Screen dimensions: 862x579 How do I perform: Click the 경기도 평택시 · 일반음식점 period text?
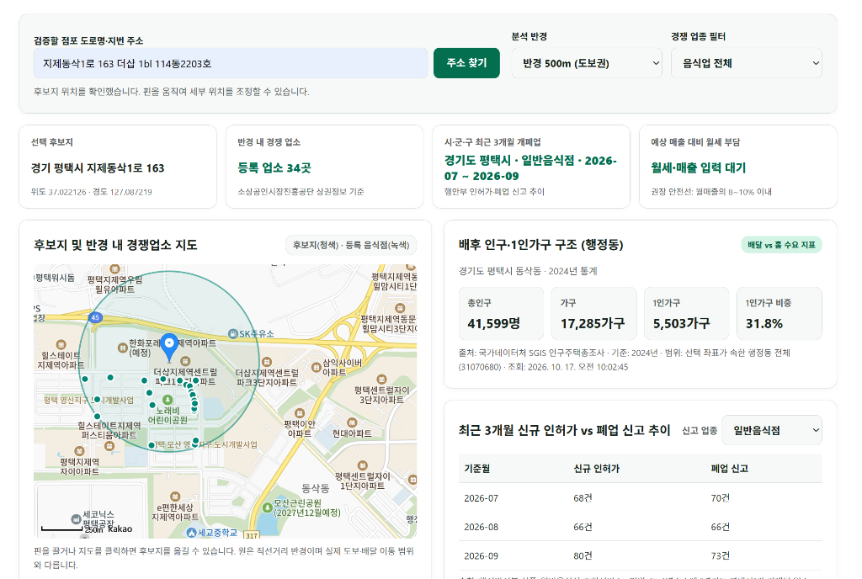tap(530, 168)
